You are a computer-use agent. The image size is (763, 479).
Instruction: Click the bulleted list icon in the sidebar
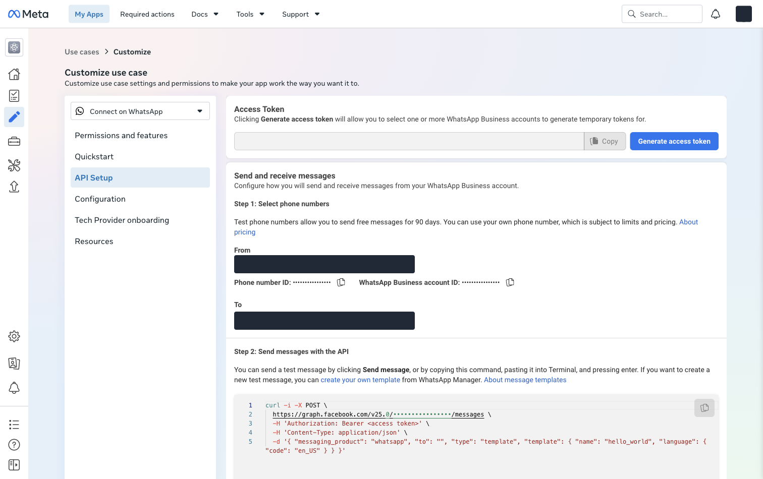(14, 425)
